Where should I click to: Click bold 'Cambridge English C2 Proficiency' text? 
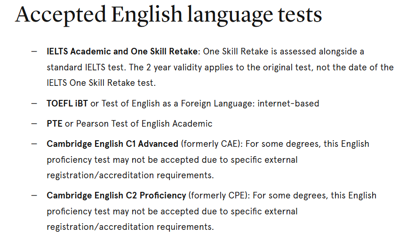pyautogui.click(x=116, y=195)
